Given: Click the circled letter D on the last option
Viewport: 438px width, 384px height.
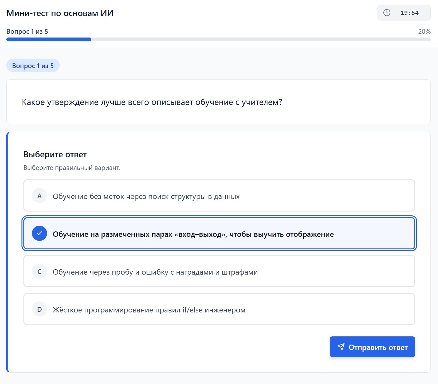Looking at the screenshot, I should [x=39, y=309].
